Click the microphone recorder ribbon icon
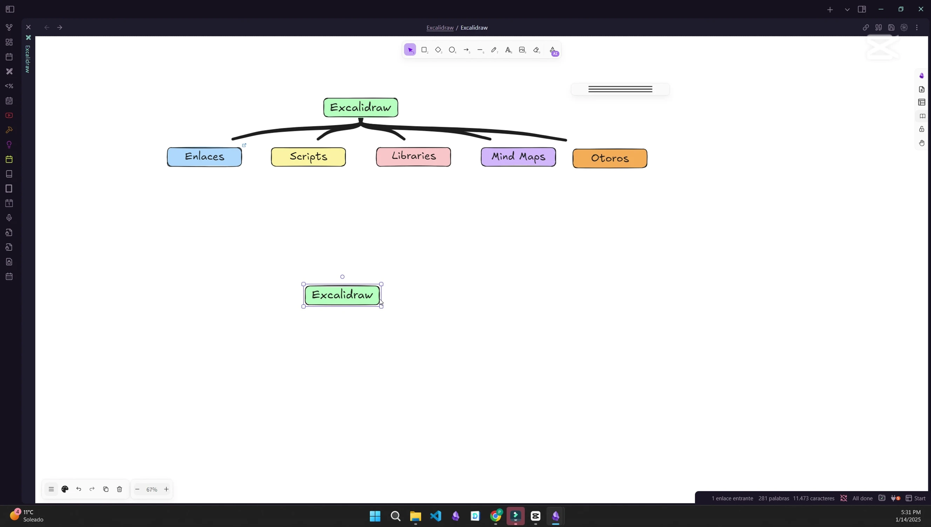Viewport: 931px width, 527px height. (9, 218)
